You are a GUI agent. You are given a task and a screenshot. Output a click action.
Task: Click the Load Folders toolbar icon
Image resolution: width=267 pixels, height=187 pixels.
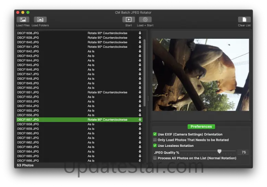pos(40,19)
